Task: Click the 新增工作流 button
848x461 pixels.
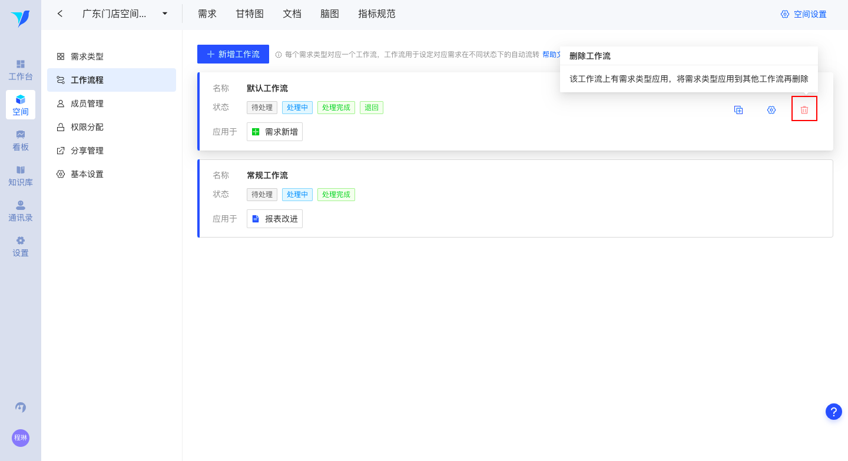Action: pyautogui.click(x=233, y=54)
